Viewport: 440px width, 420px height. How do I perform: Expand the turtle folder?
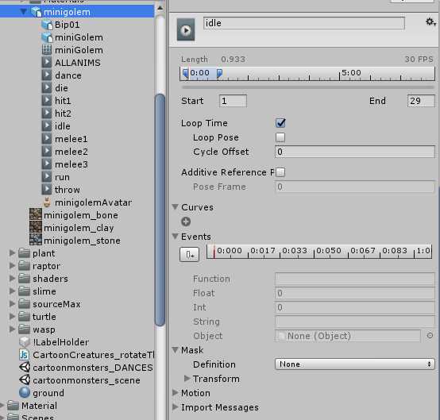point(12,317)
